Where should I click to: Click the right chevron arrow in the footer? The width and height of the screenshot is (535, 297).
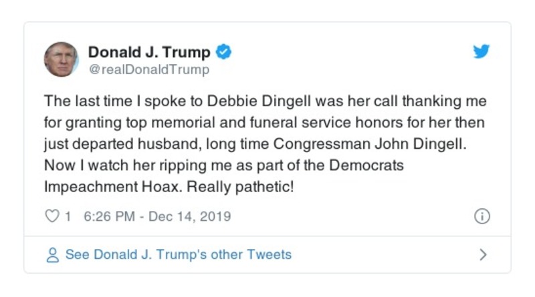[483, 255]
